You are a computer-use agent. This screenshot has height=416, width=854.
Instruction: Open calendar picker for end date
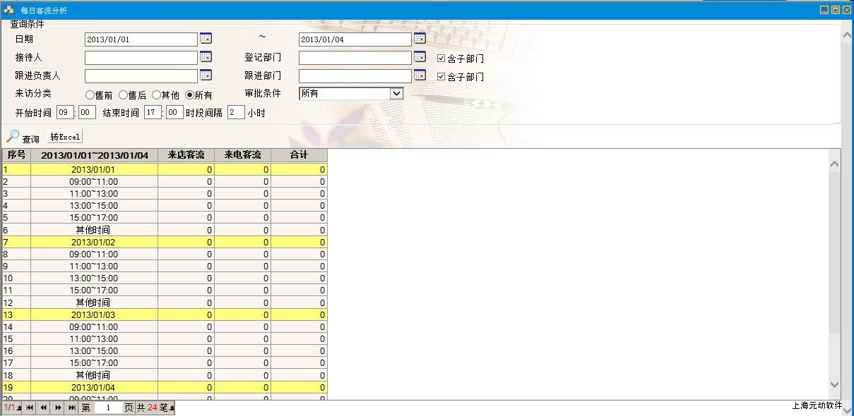tap(420, 39)
